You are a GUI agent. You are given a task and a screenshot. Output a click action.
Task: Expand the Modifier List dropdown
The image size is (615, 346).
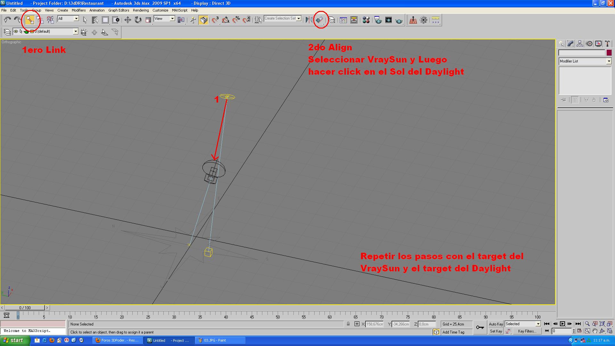point(609,61)
